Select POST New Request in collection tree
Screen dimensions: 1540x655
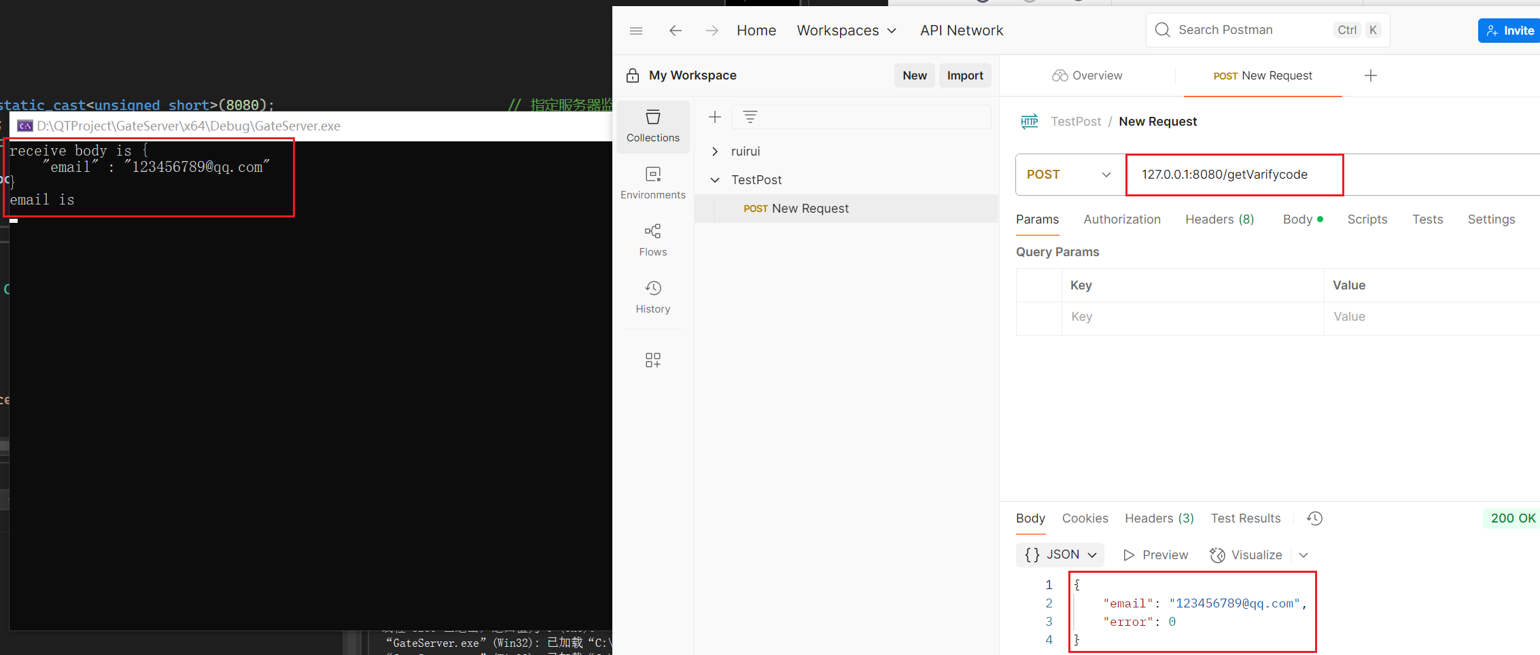(x=846, y=209)
